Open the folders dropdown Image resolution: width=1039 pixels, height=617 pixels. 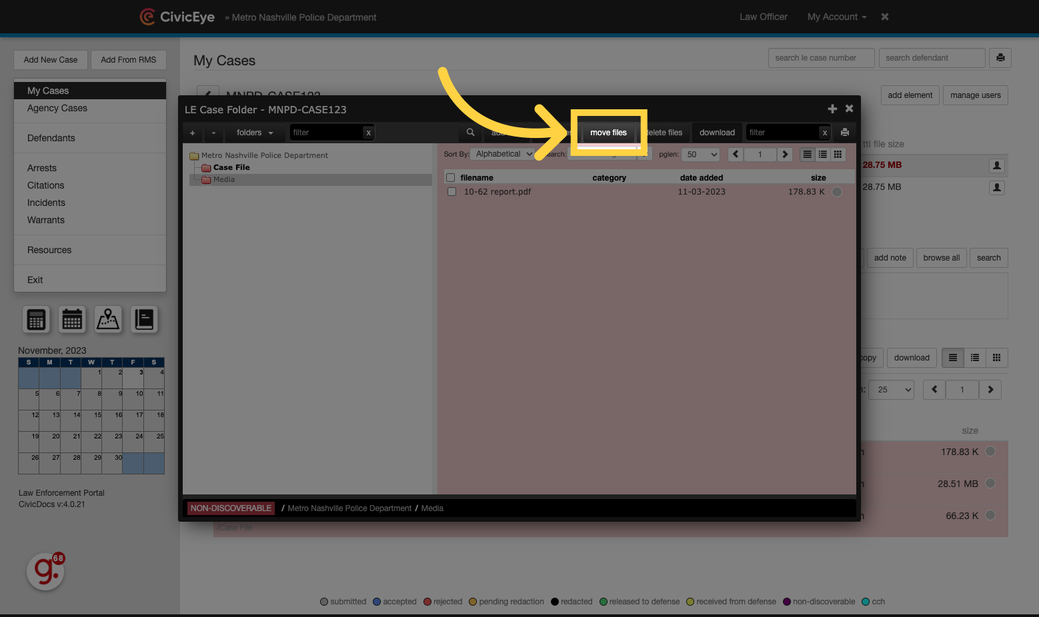coord(255,133)
